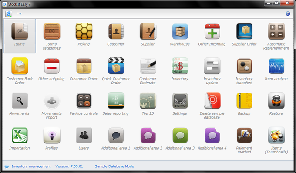Open the Restore icon
This screenshot has width=296, height=173.
276,101
